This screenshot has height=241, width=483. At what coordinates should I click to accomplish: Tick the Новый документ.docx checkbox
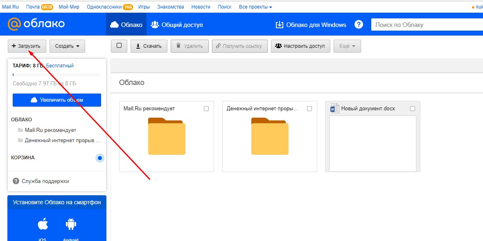coord(413,109)
